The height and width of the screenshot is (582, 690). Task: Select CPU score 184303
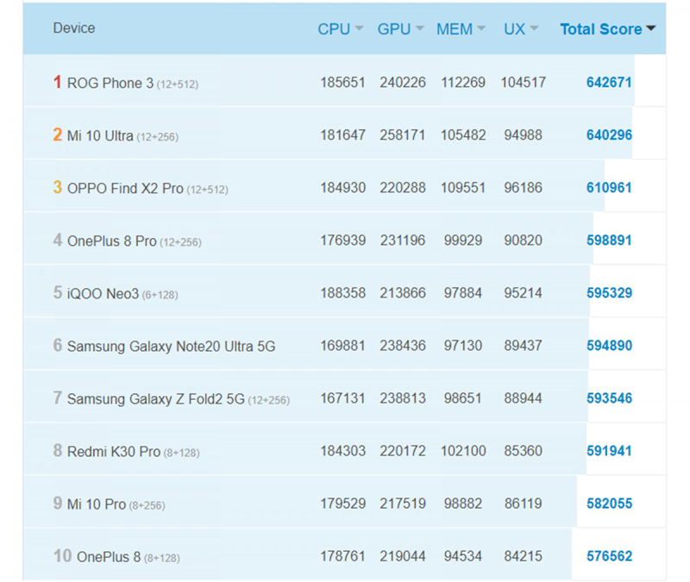pyautogui.click(x=342, y=451)
